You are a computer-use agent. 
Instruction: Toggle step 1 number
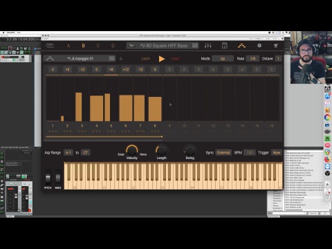(x=53, y=126)
